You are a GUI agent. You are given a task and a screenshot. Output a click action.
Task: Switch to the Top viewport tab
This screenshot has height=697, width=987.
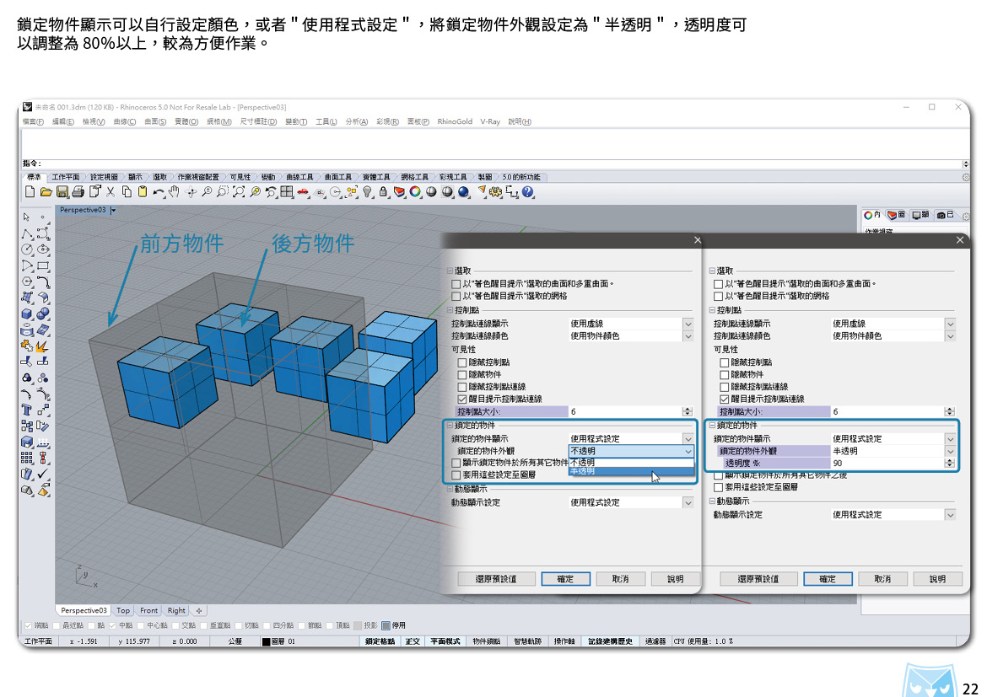123,610
